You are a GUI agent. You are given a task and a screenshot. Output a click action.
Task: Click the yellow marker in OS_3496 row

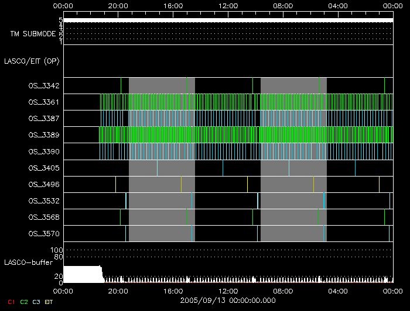[x=248, y=184]
